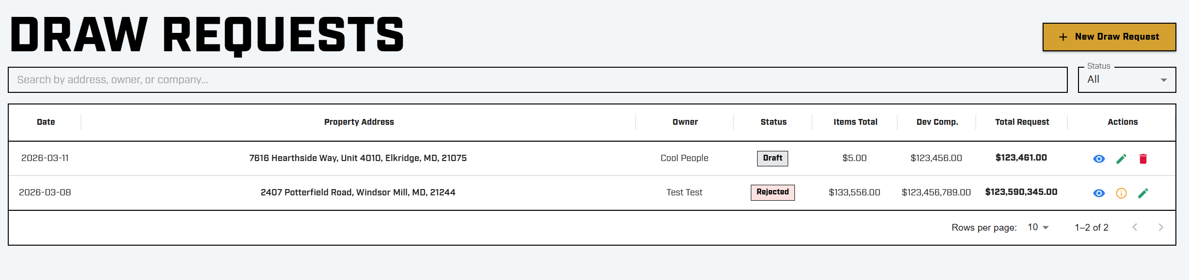1189x280 pixels.
Task: Click the New Draw Request button
Action: [x=1109, y=37]
